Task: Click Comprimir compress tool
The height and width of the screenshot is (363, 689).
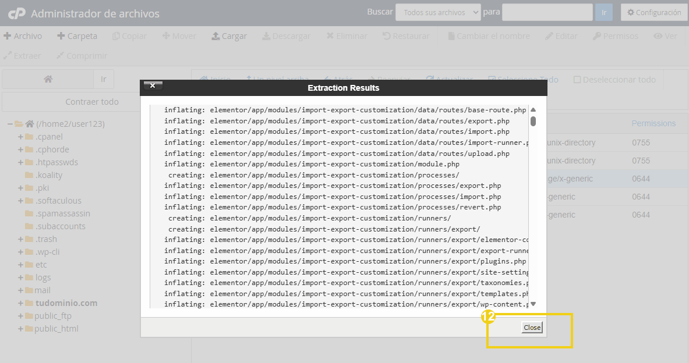Action: pyautogui.click(x=82, y=56)
